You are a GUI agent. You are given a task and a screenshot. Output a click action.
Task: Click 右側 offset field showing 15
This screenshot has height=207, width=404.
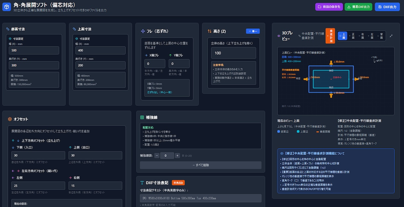(95, 186)
